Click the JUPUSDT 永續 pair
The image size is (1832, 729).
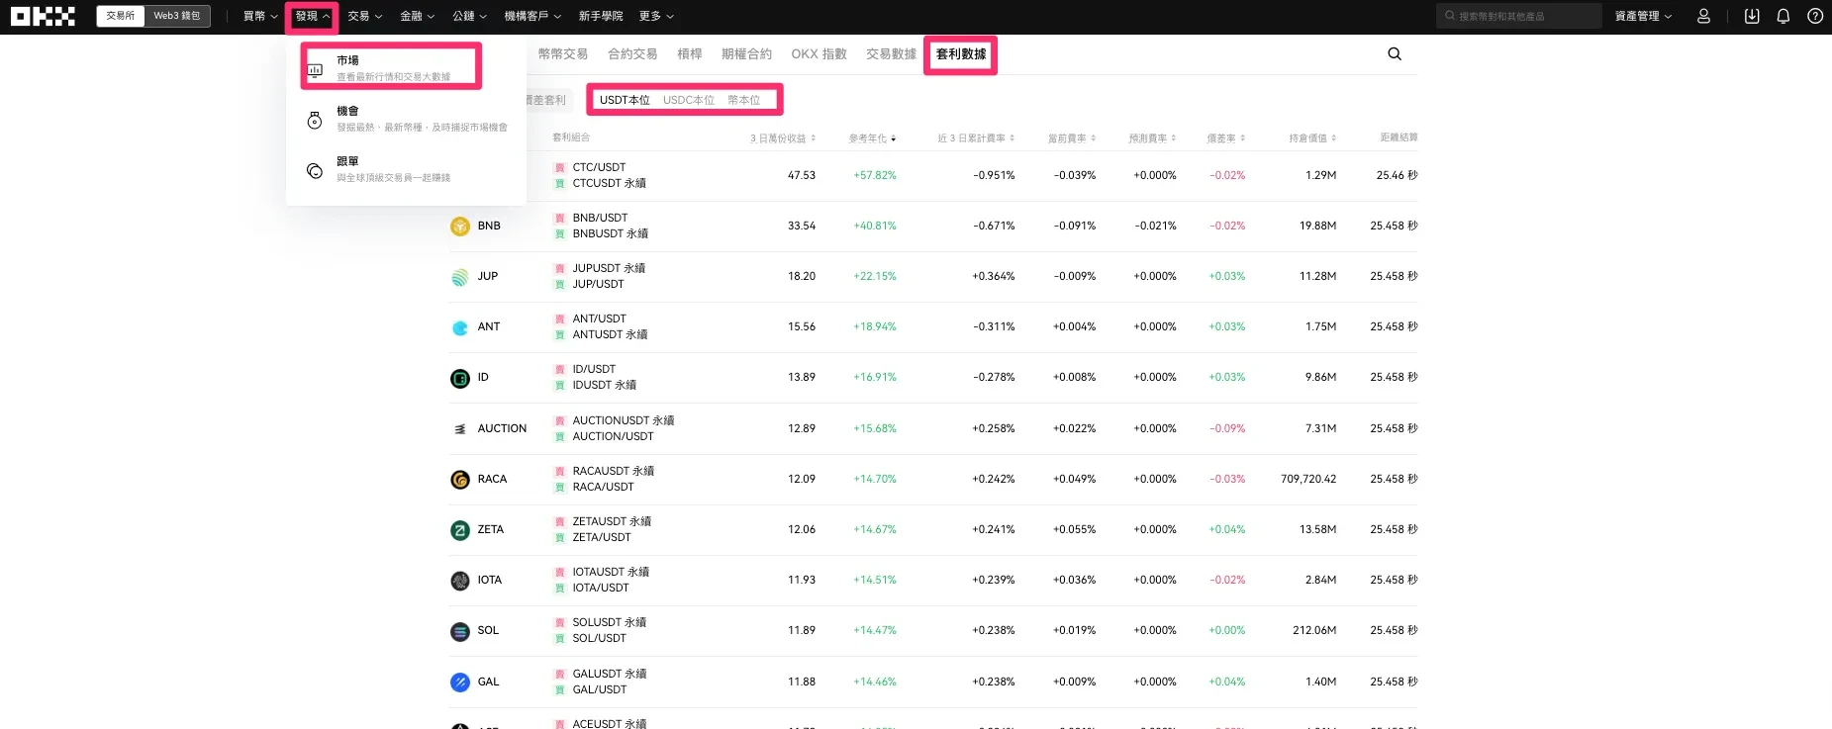click(609, 268)
